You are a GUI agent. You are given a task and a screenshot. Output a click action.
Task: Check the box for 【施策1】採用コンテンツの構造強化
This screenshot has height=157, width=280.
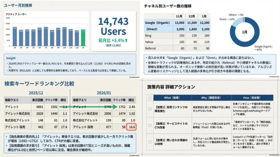pos(150,109)
